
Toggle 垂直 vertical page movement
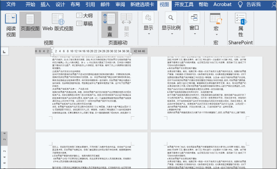coord(110,25)
